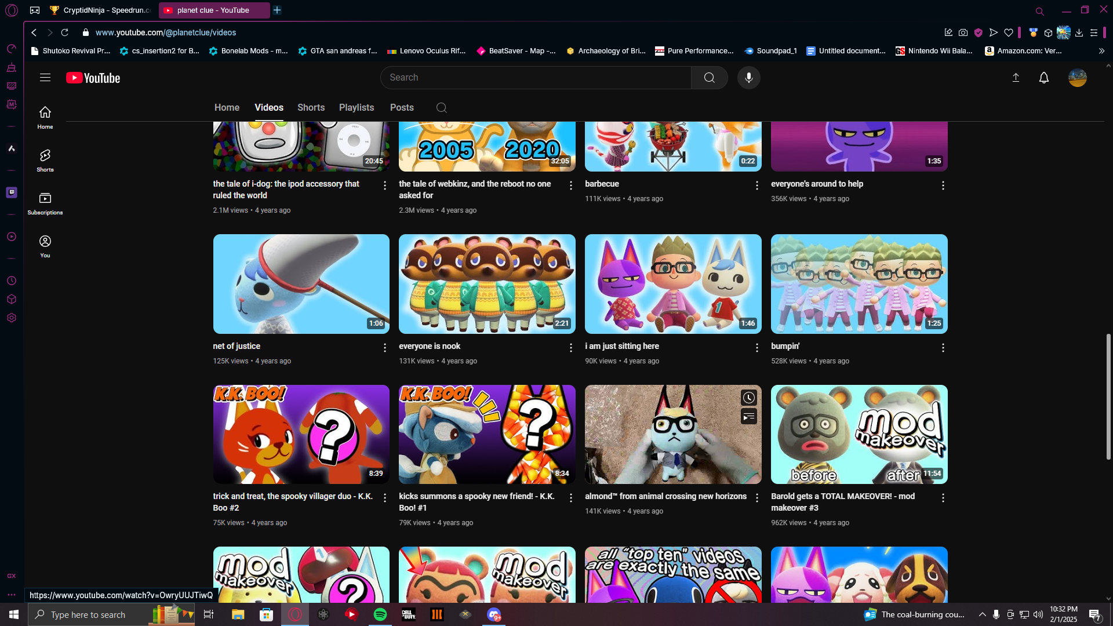
Task: Click the 'i am just sitting here' thumbnail
Action: tap(672, 284)
